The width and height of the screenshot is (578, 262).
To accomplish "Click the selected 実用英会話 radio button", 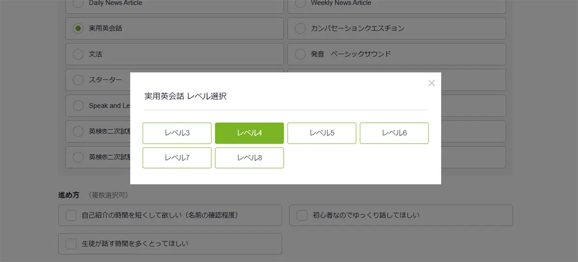I will (78, 28).
